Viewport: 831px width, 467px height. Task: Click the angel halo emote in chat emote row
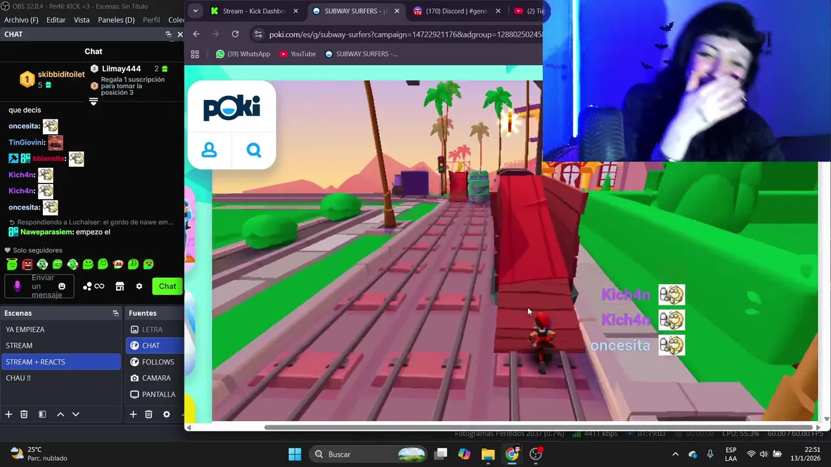point(12,264)
